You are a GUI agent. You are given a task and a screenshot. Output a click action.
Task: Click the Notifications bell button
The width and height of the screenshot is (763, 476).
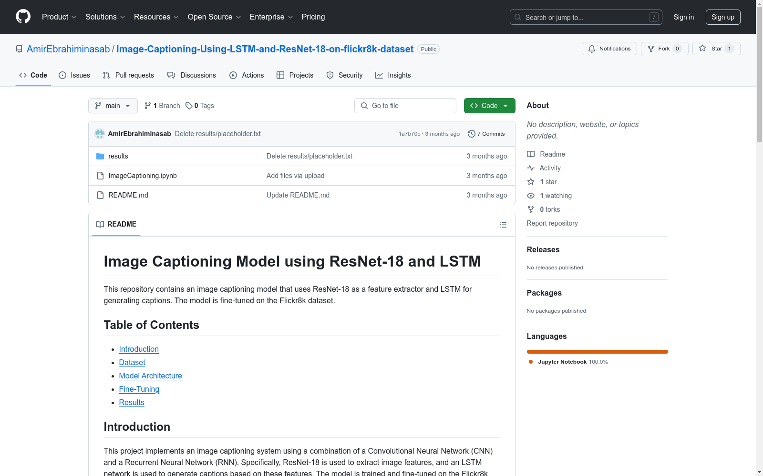609,49
